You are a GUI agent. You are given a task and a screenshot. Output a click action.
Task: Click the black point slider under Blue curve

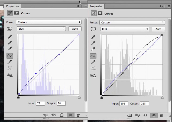pos(18,97)
